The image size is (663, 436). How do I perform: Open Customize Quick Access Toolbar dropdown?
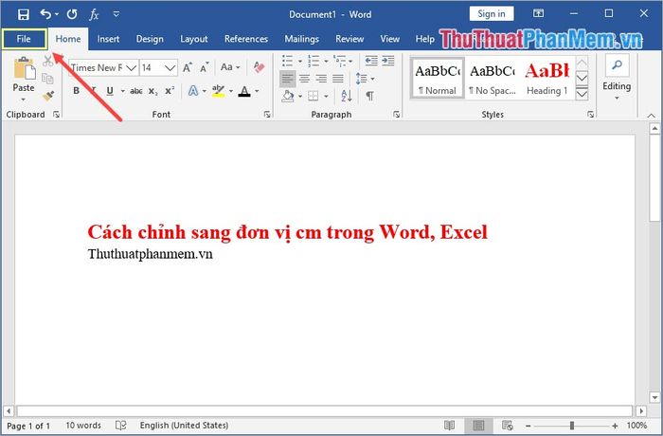[x=116, y=14]
